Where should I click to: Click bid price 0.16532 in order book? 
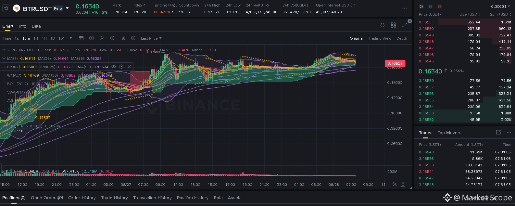[x=426, y=120]
